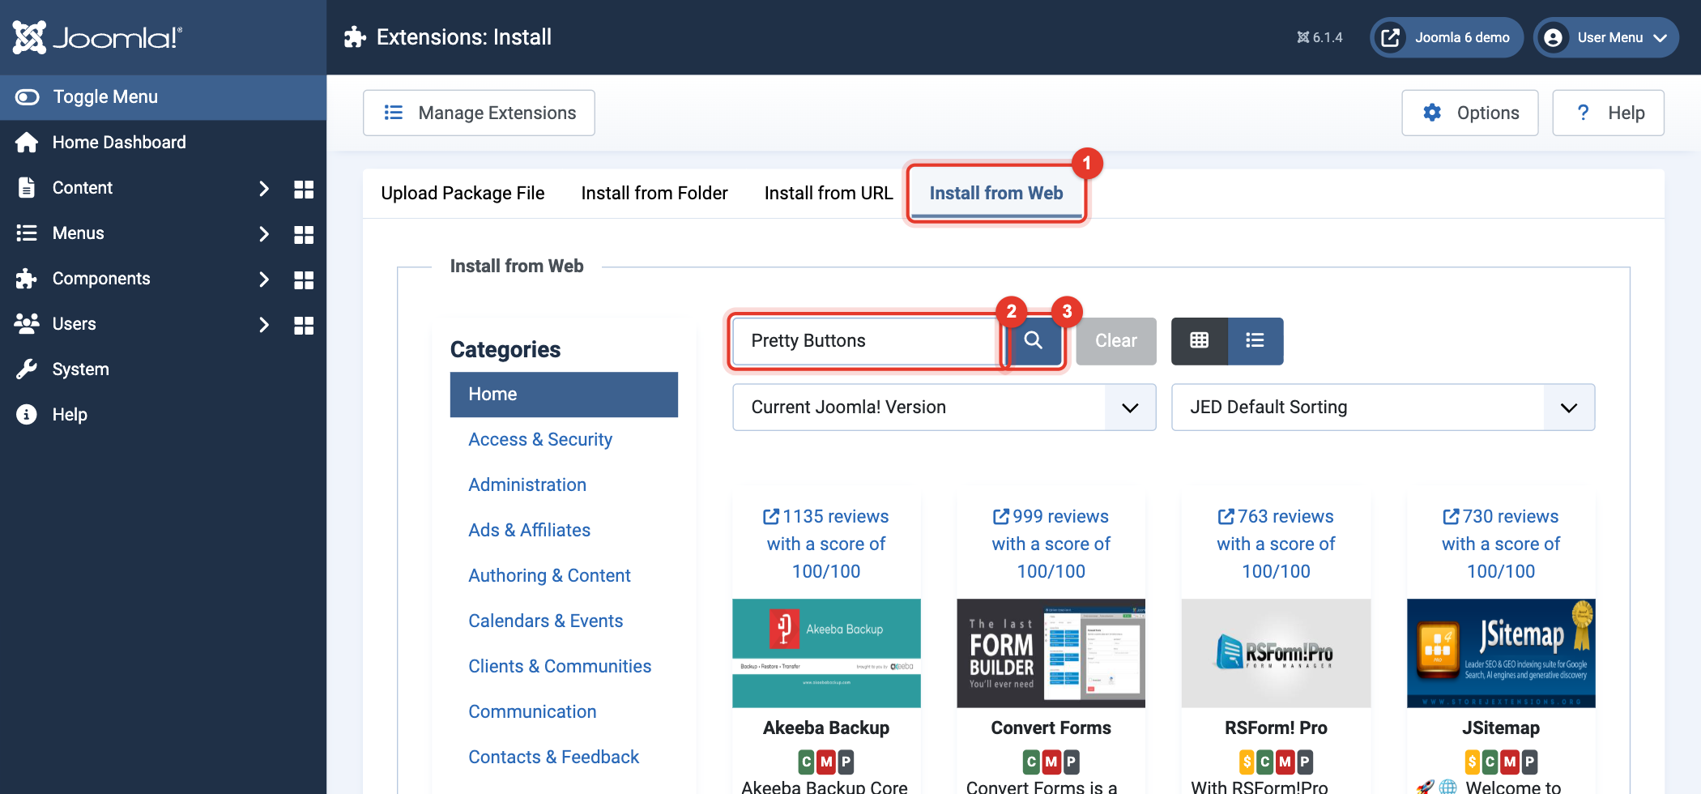The width and height of the screenshot is (1701, 794).
Task: Switch to Upload Package File tab
Action: pos(463,193)
